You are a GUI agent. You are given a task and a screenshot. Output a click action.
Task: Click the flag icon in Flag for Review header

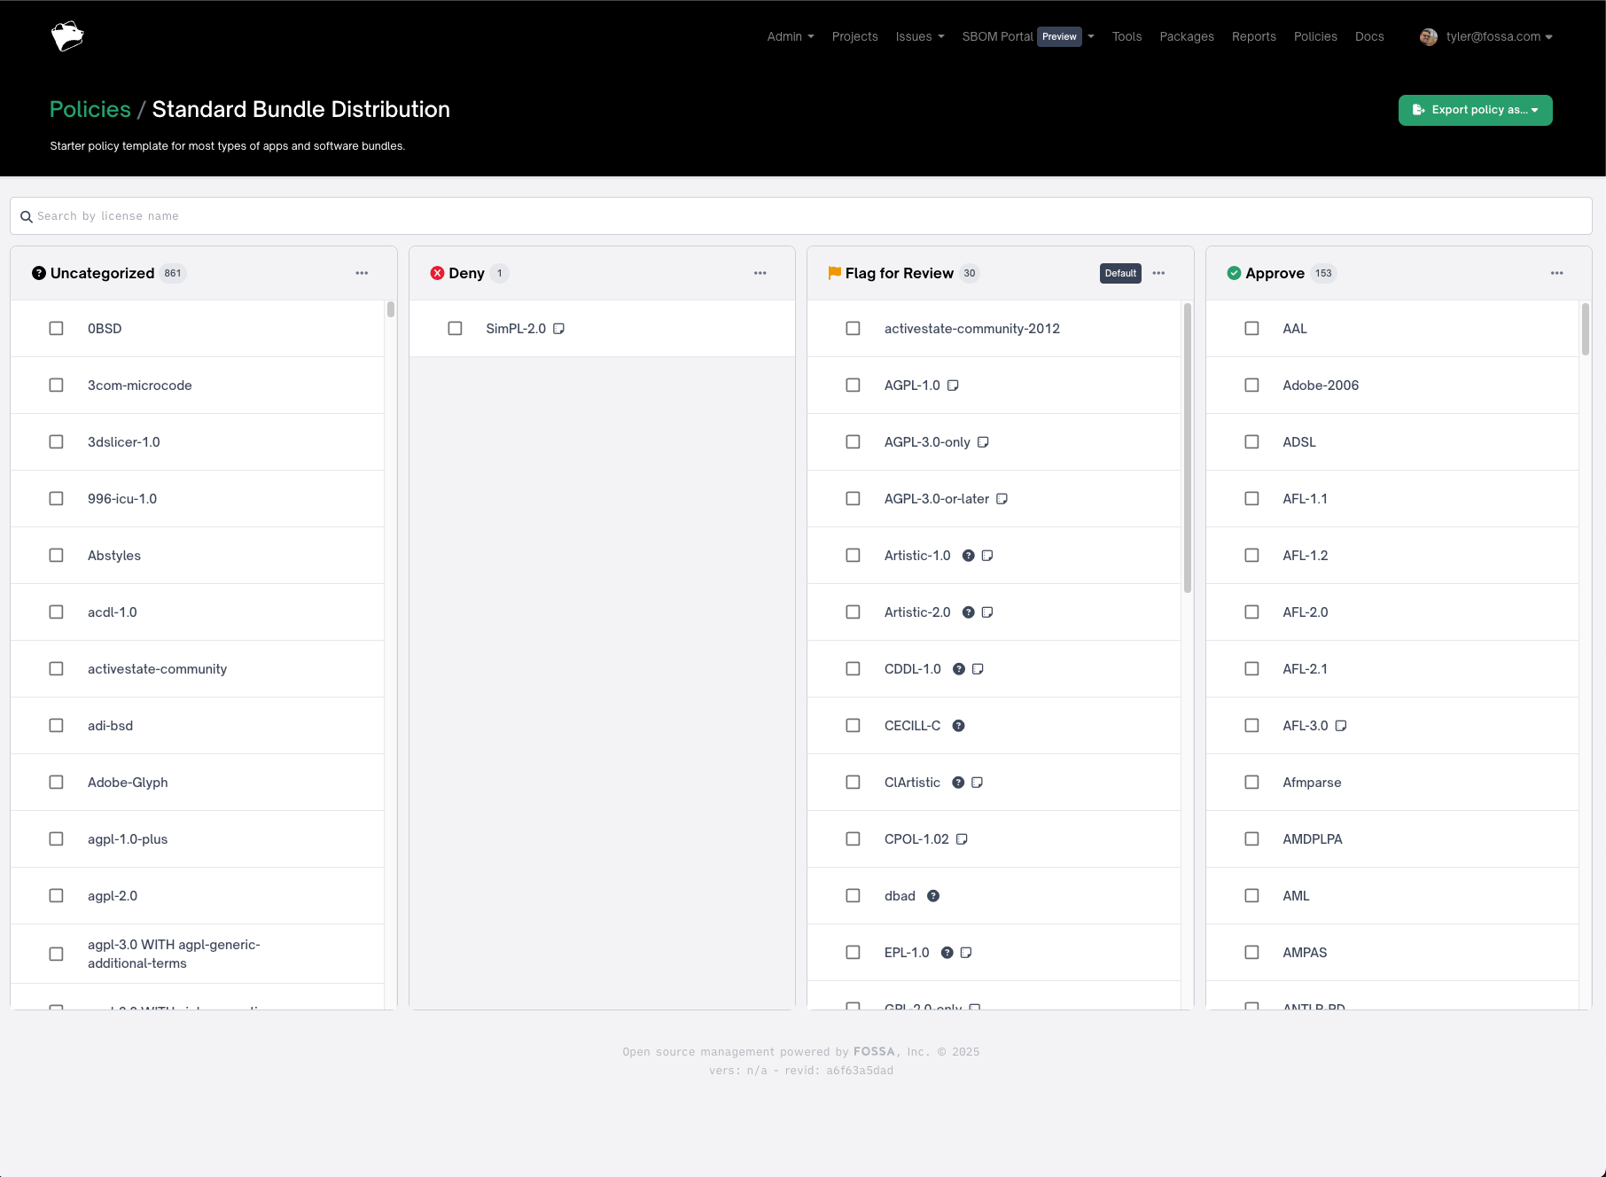833,273
